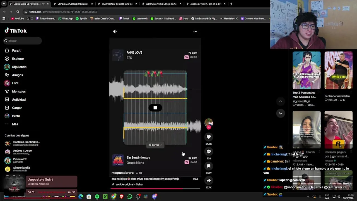Open Top 3 Personajes One Piece video thumbnail

pyautogui.click(x=307, y=70)
